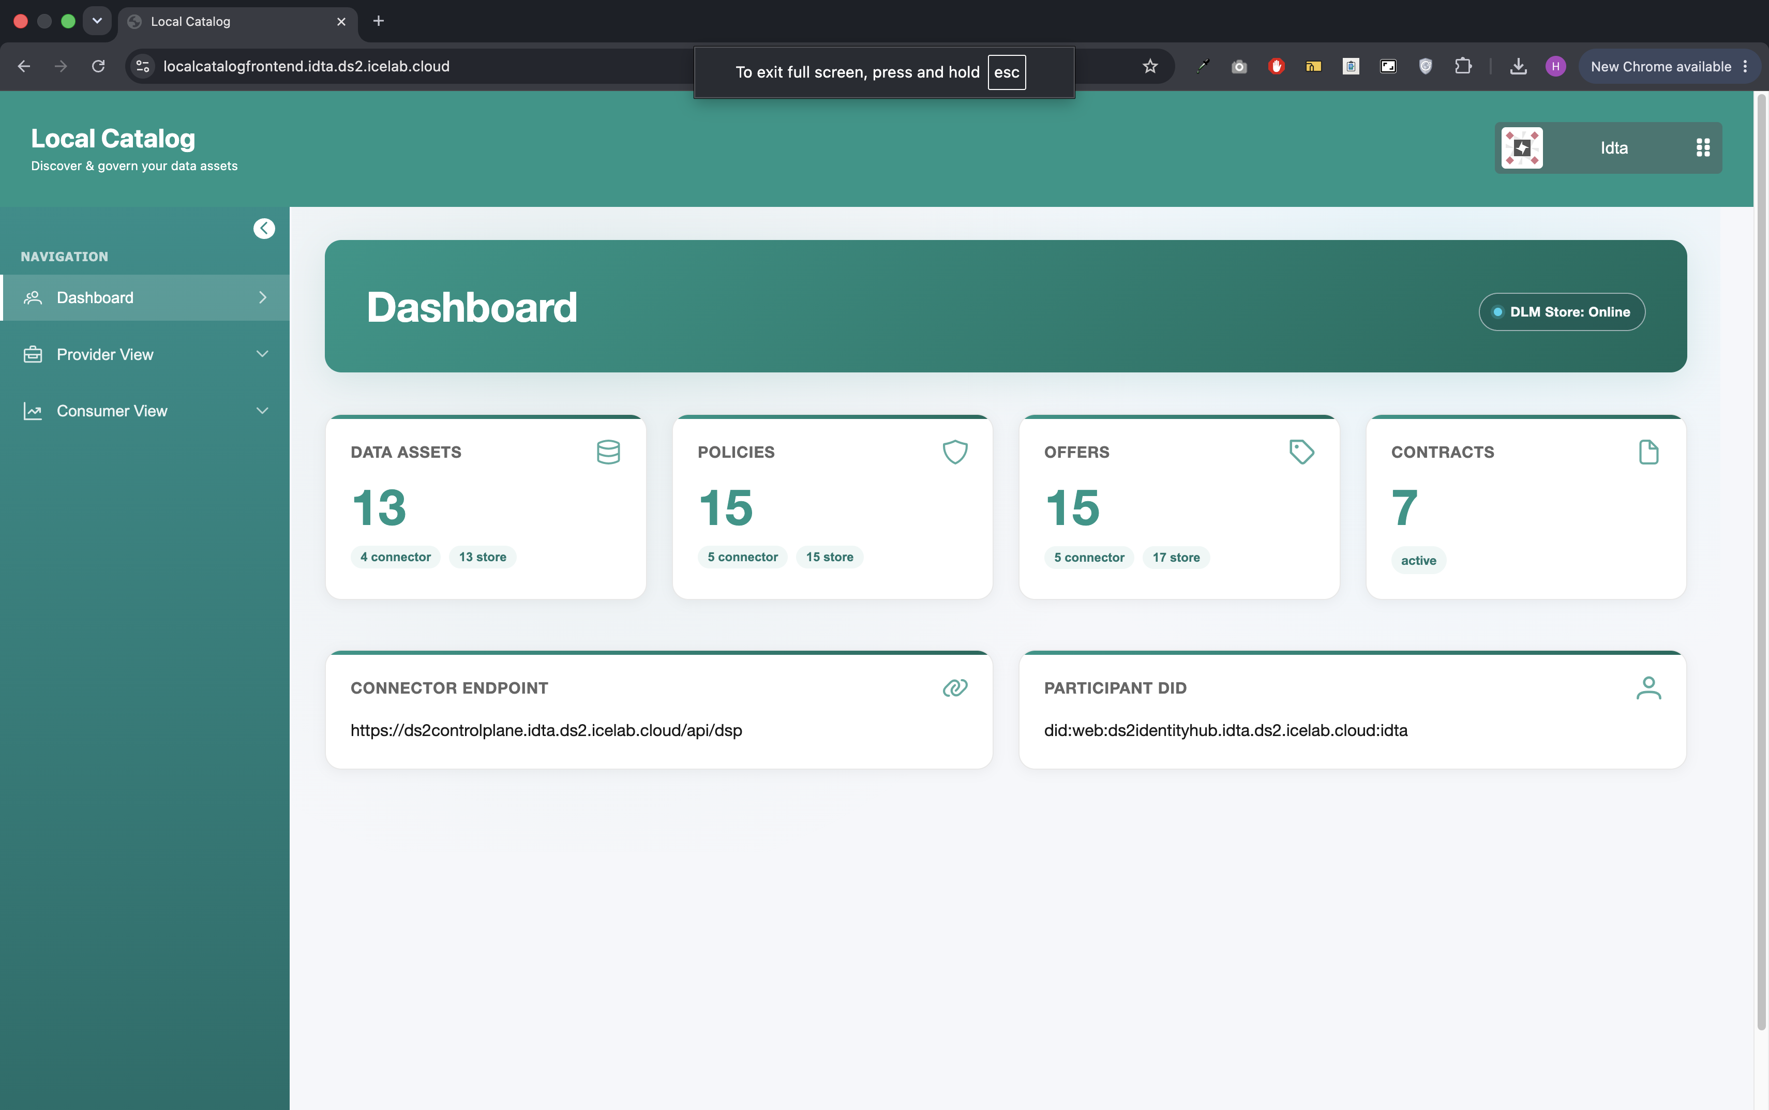Screen dimensions: 1769x1110
Task: Close the Local Catalog tab
Action: (341, 21)
